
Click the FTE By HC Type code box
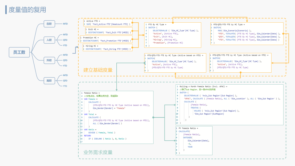point(173,35)
